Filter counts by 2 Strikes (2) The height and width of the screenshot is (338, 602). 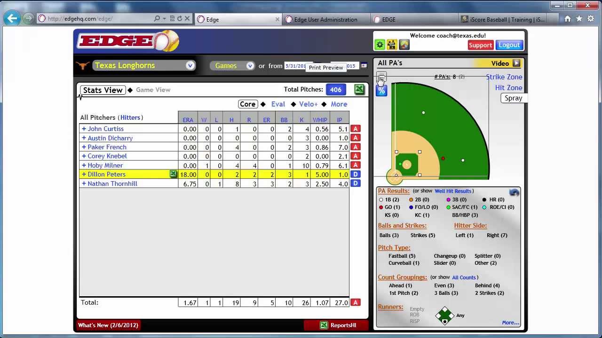489,293
